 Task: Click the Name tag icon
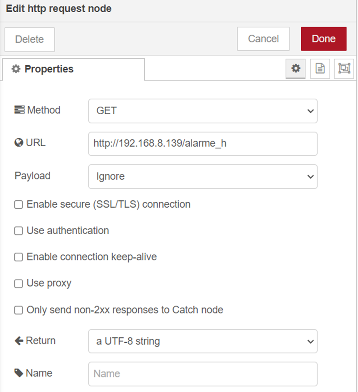(x=19, y=373)
